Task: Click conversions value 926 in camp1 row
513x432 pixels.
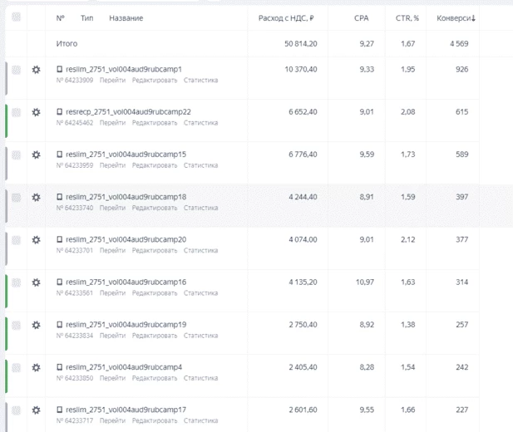Action: tap(461, 69)
